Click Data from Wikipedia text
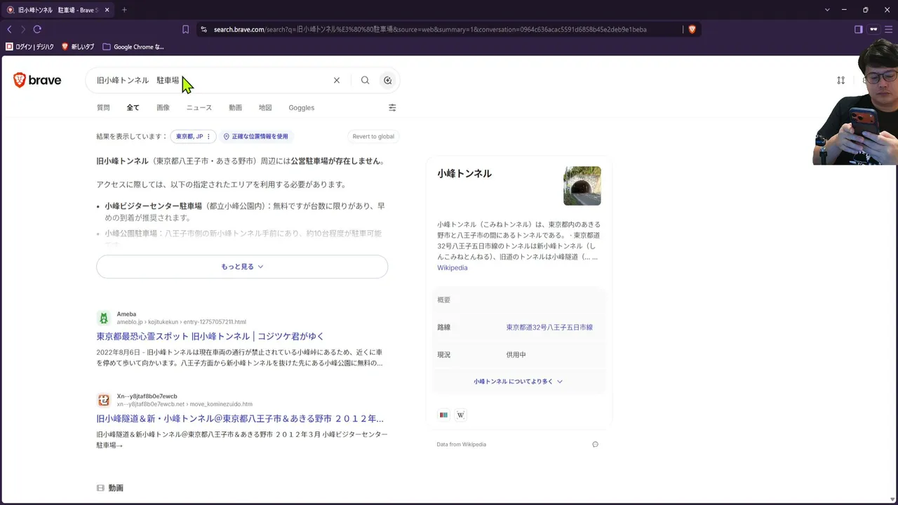The width and height of the screenshot is (898, 505). pyautogui.click(x=461, y=444)
